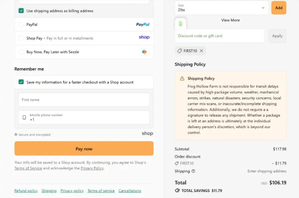Open the Privacy Policy link in disclaimer
The width and height of the screenshot is (299, 198).
point(92,168)
